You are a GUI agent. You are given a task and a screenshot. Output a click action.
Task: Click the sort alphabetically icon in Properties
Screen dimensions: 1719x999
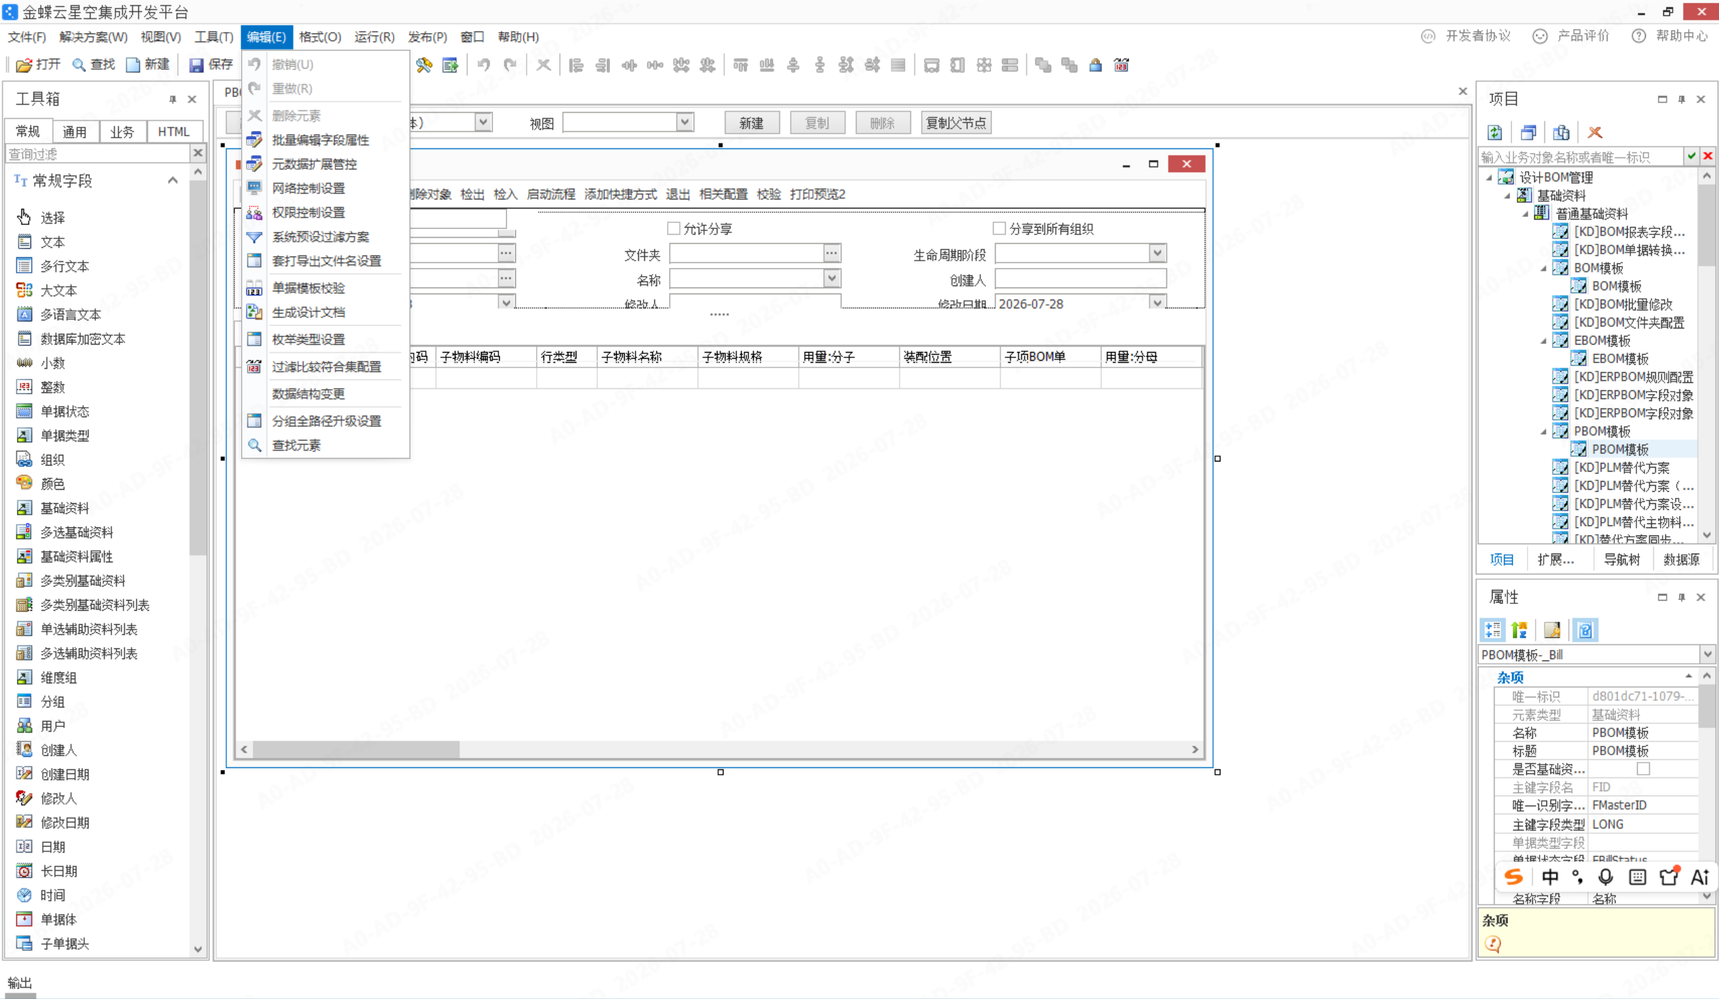click(1519, 630)
